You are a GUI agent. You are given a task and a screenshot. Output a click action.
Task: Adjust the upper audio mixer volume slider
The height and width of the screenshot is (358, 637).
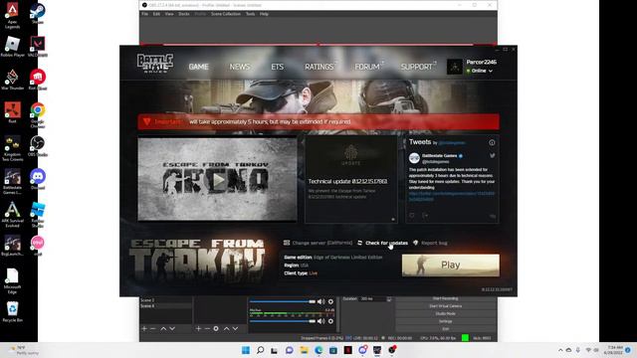(x=283, y=301)
